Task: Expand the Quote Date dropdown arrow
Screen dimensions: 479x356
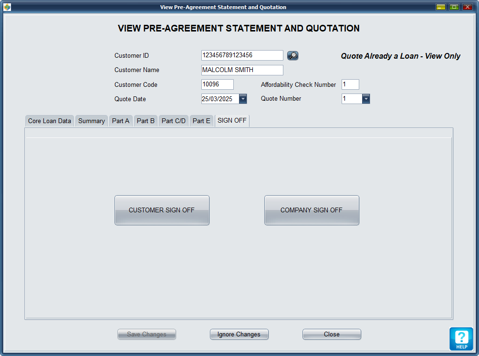Action: [243, 99]
